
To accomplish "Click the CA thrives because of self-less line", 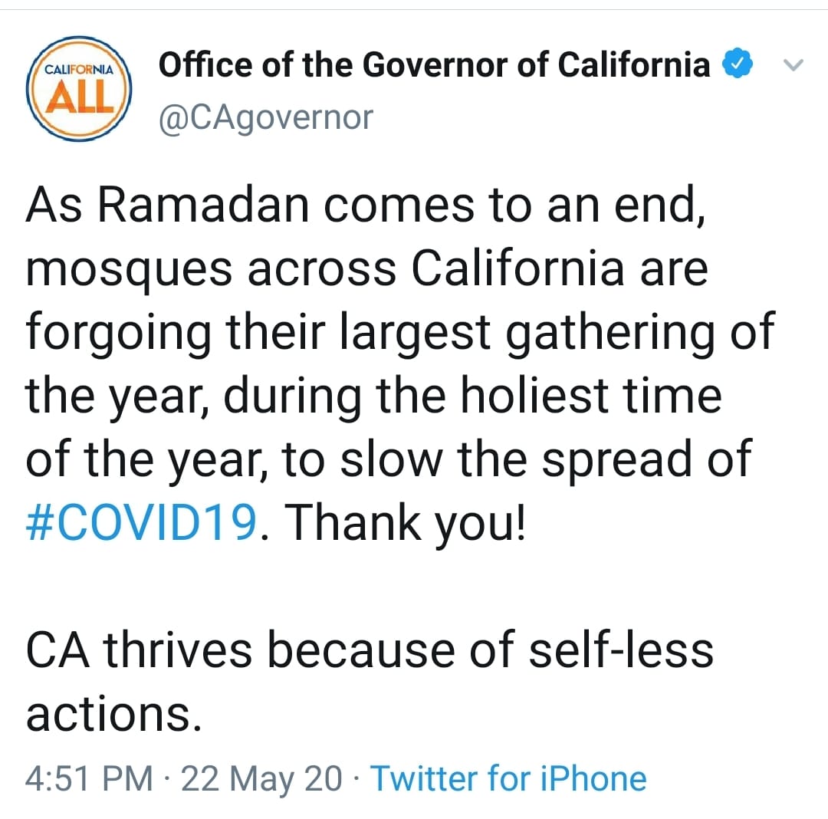I will [x=370, y=650].
